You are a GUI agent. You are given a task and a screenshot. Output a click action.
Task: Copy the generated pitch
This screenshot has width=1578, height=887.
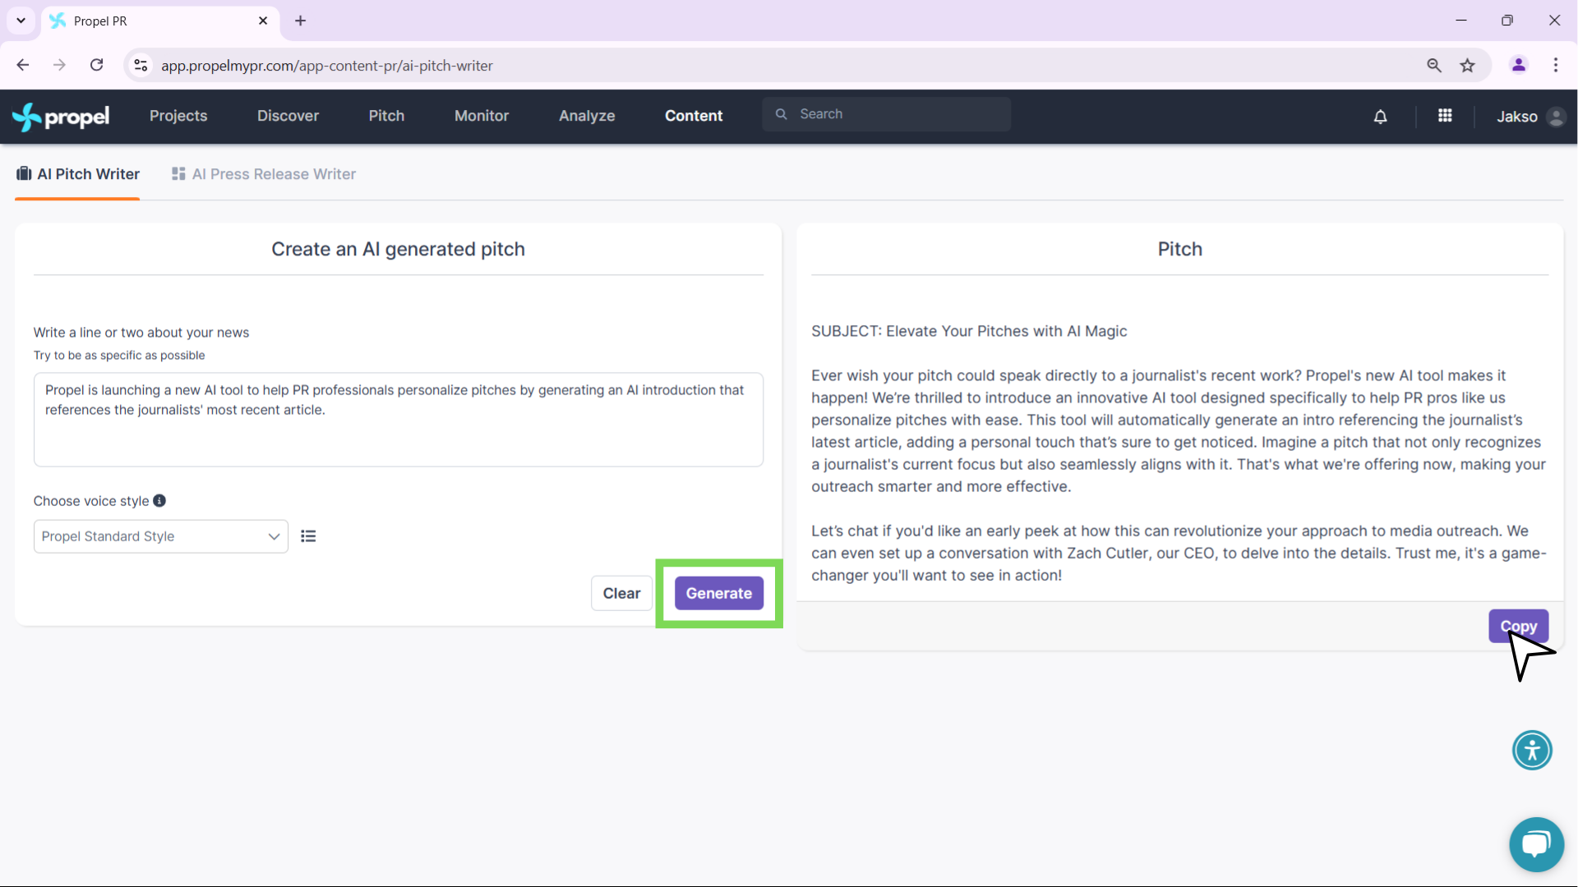coord(1519,626)
